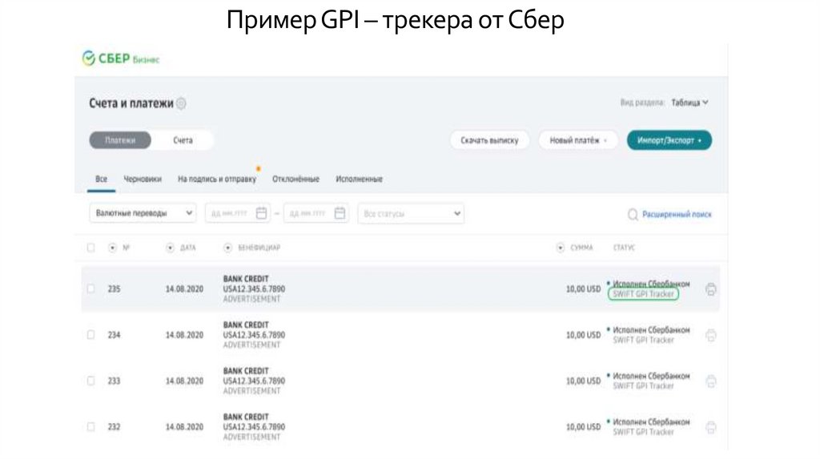The width and height of the screenshot is (820, 460).
Task: Print payment 232 using the printer icon
Action: [711, 428]
